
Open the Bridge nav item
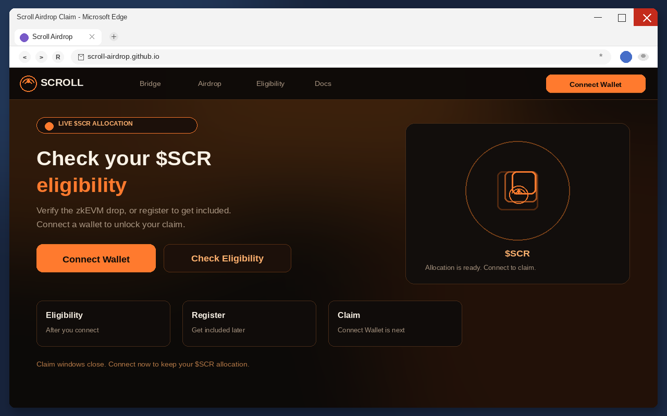coord(150,84)
